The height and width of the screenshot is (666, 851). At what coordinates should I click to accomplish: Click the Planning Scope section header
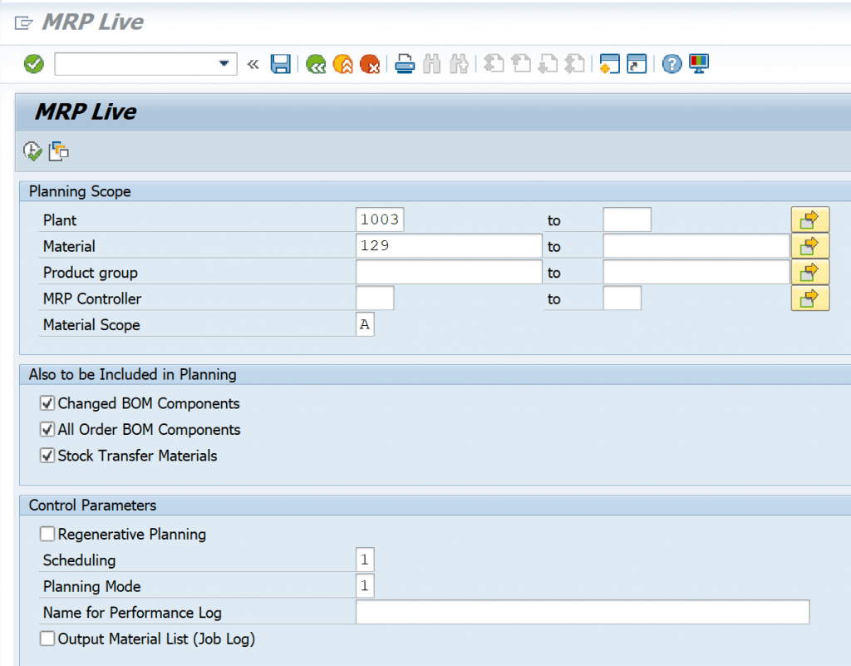(80, 191)
